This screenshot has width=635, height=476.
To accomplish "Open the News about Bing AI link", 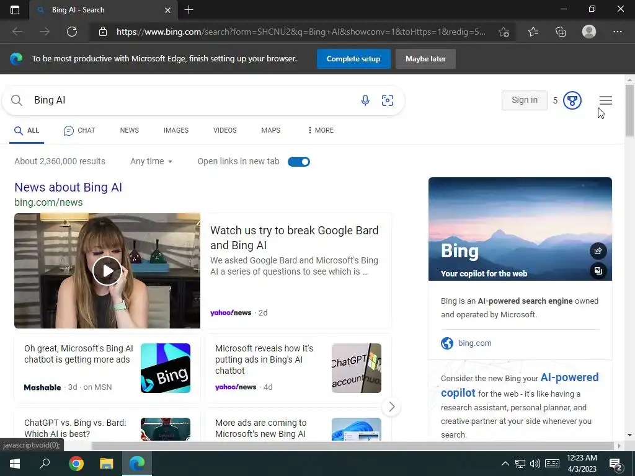I will click(68, 187).
